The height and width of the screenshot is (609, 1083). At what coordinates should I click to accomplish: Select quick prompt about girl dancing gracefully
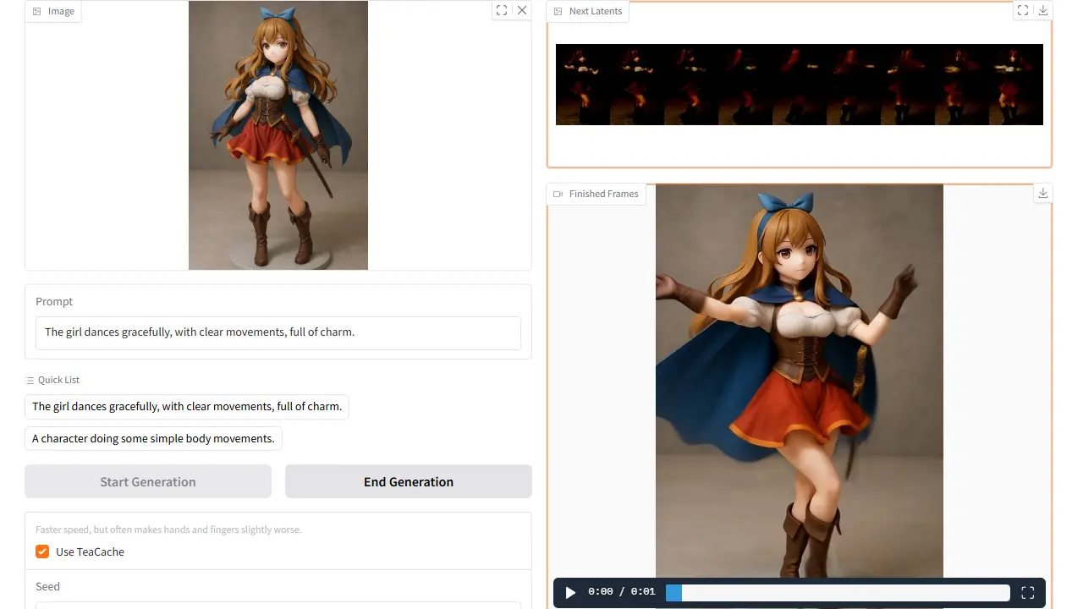point(187,407)
